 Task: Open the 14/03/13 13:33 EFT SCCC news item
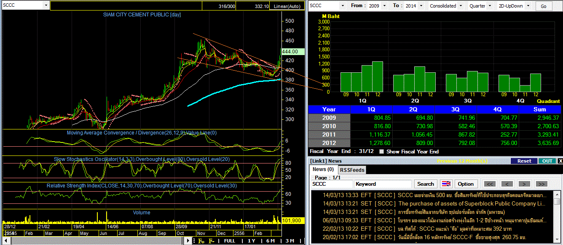click(x=434, y=195)
